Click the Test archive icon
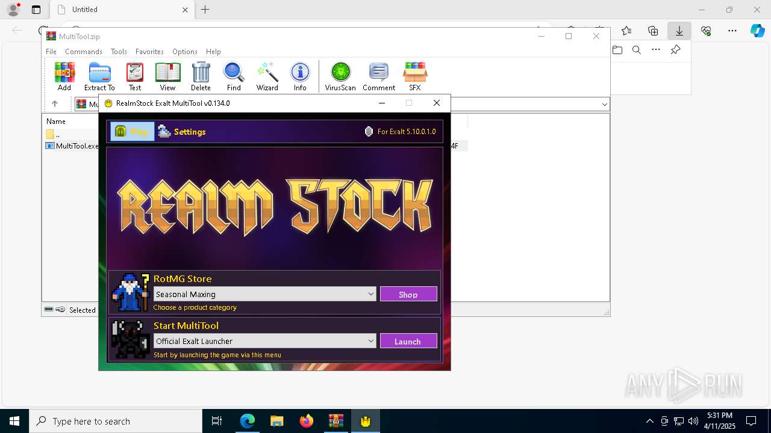 click(135, 76)
